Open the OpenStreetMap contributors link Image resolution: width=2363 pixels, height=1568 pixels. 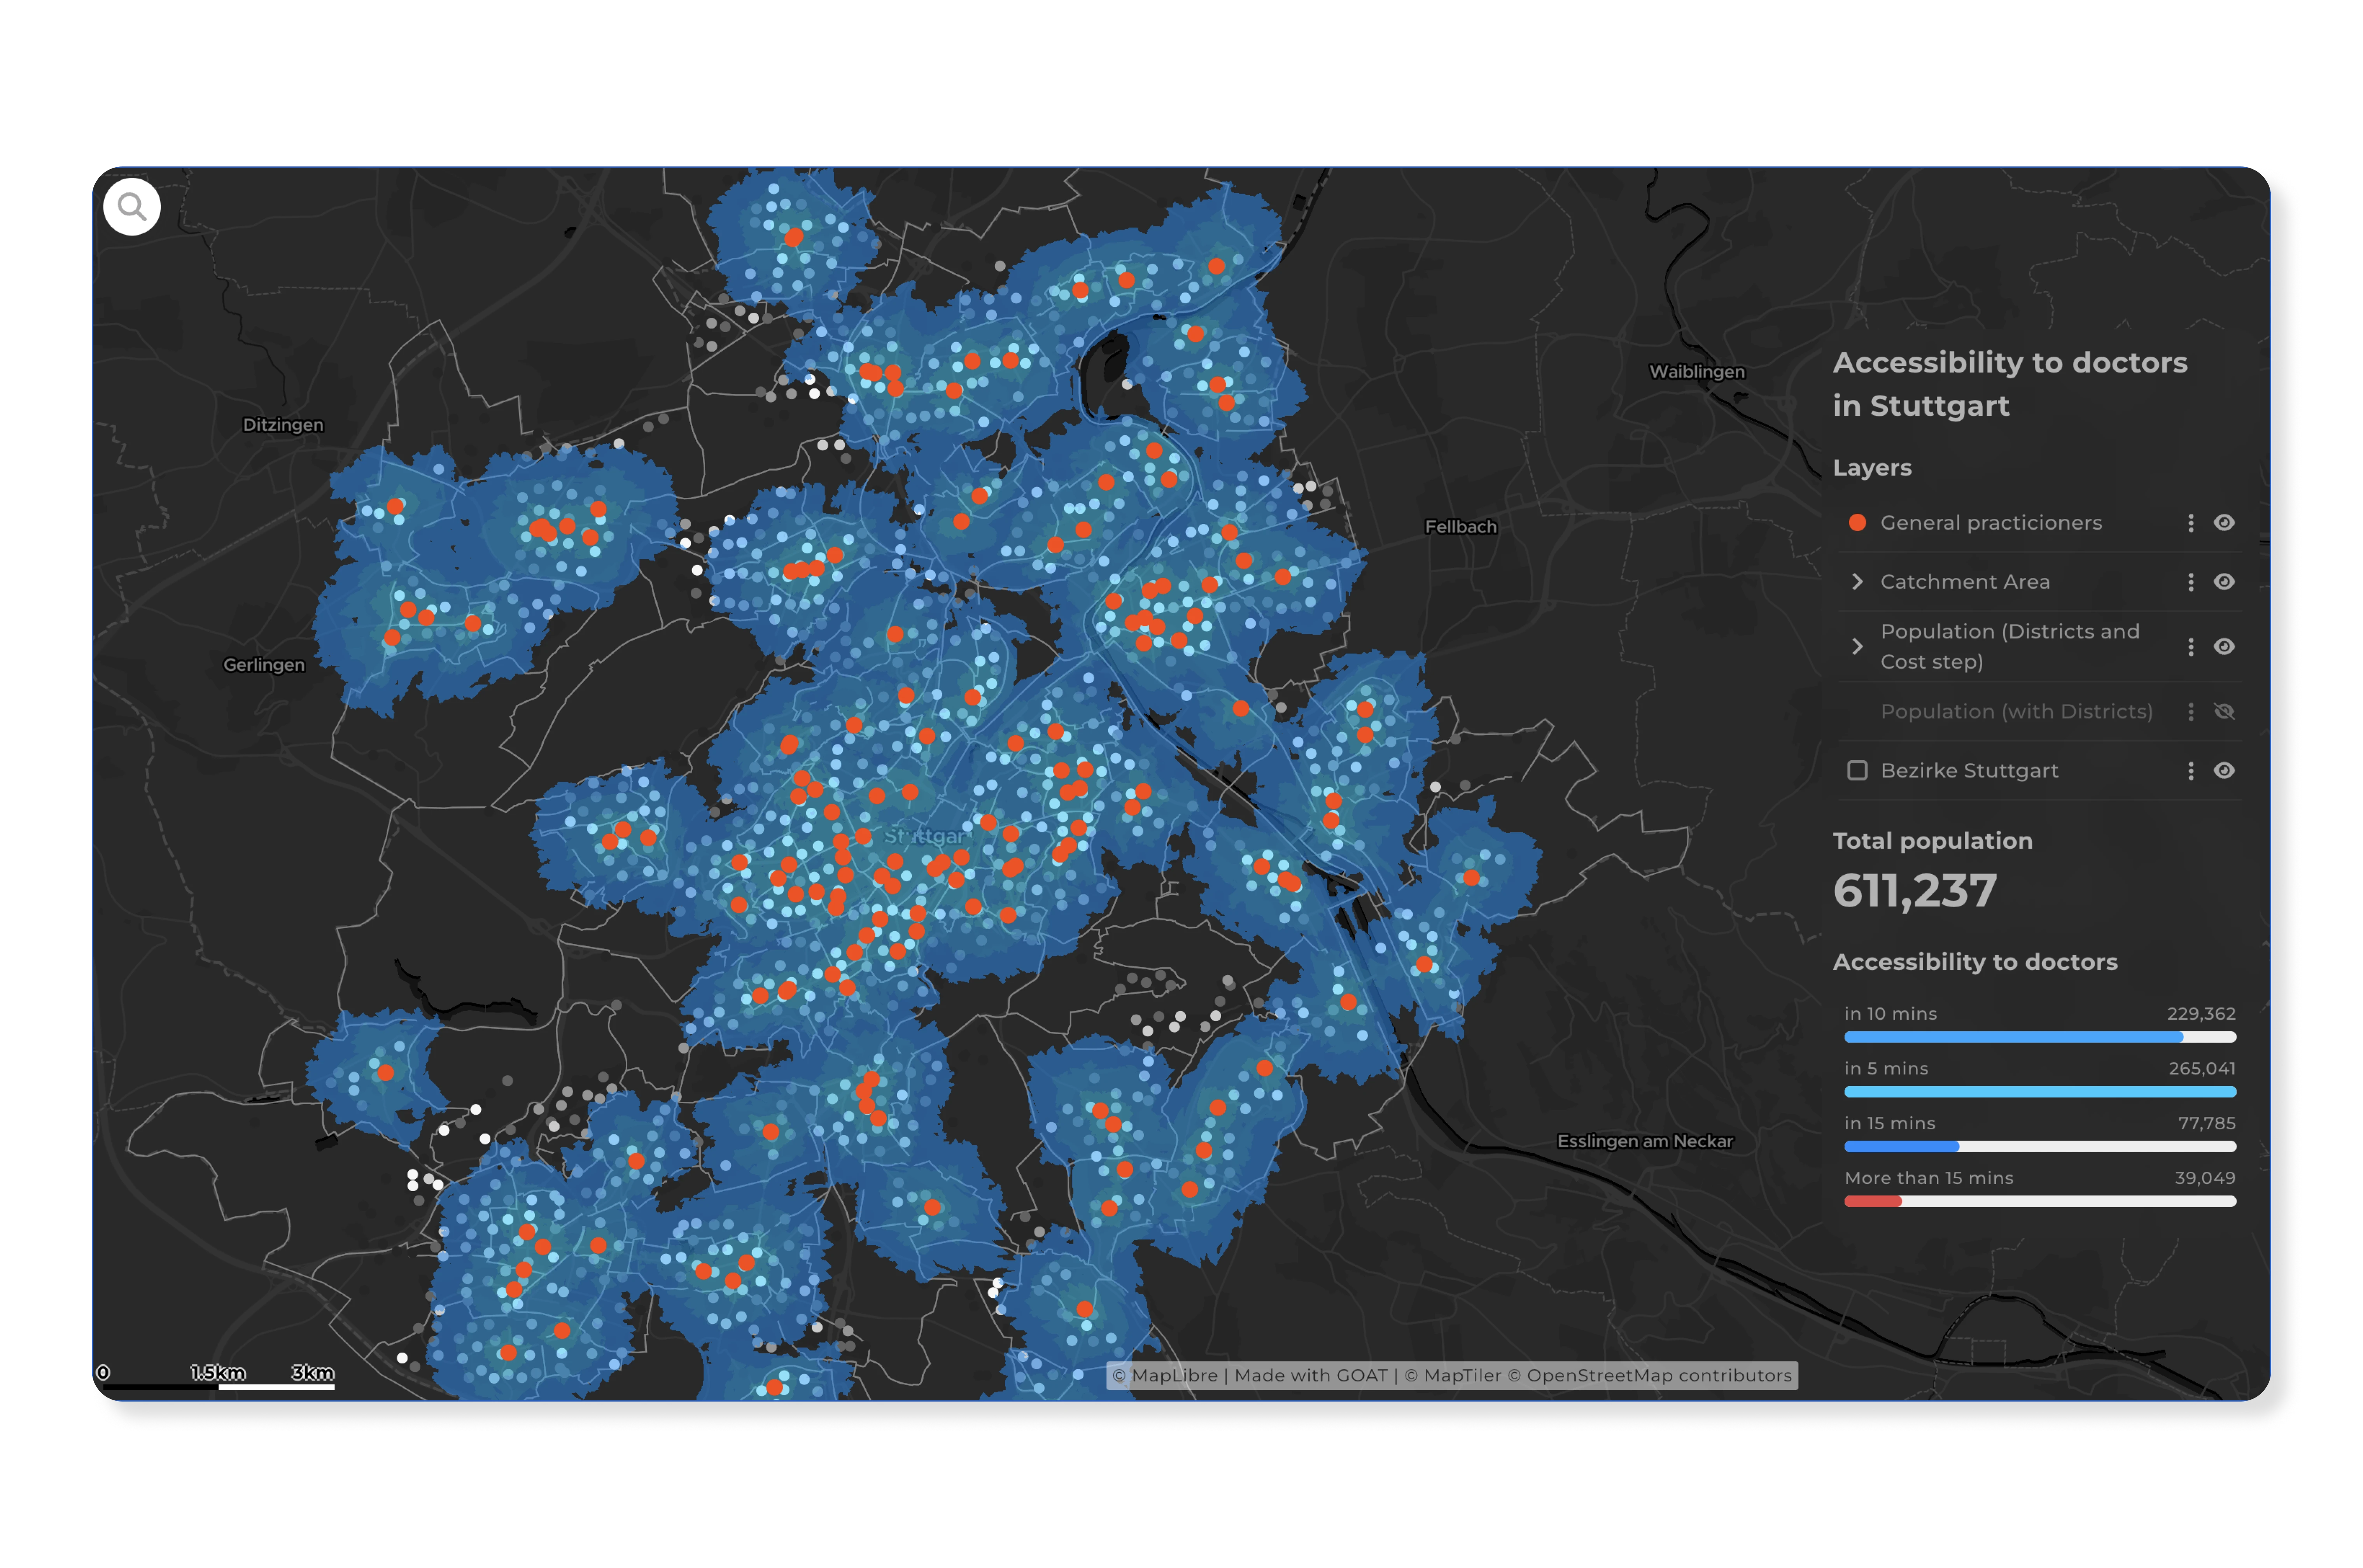(x=1650, y=1376)
